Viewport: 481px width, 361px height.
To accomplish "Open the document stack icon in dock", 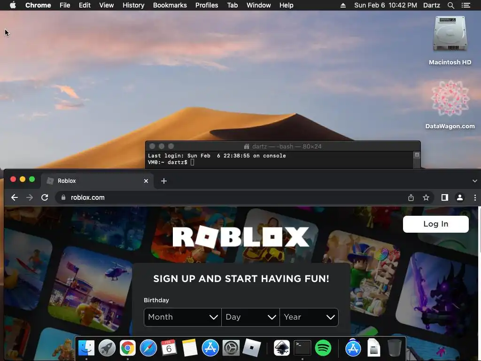I will tap(373, 348).
